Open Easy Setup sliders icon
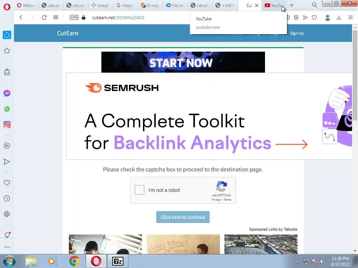Image resolution: width=358 pixels, height=268 pixels. point(351,17)
